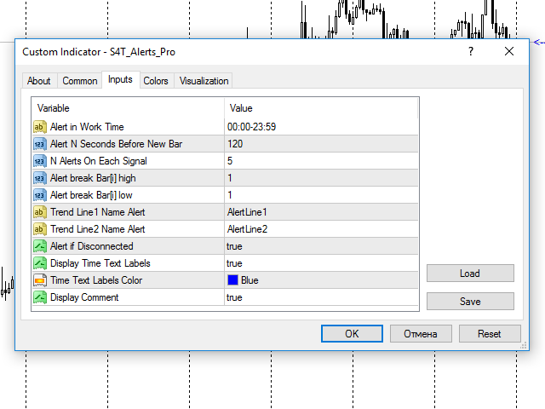
Task: Click the blue color swatch
Action: pyautogui.click(x=232, y=280)
